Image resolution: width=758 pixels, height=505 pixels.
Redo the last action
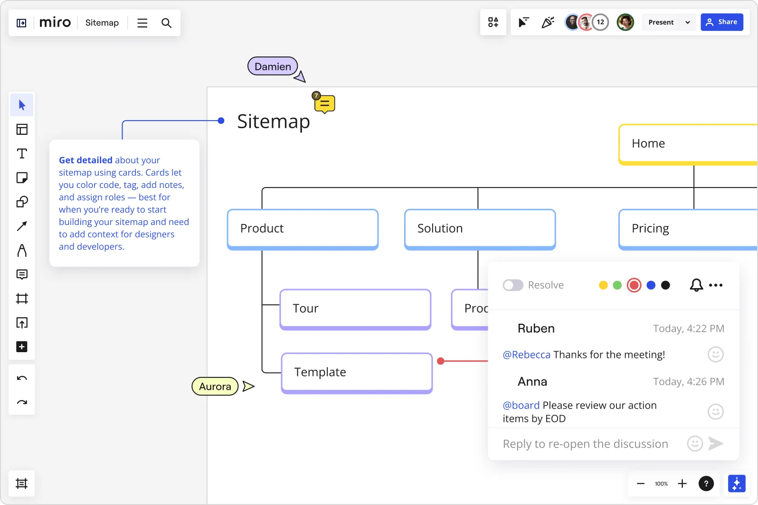22,402
